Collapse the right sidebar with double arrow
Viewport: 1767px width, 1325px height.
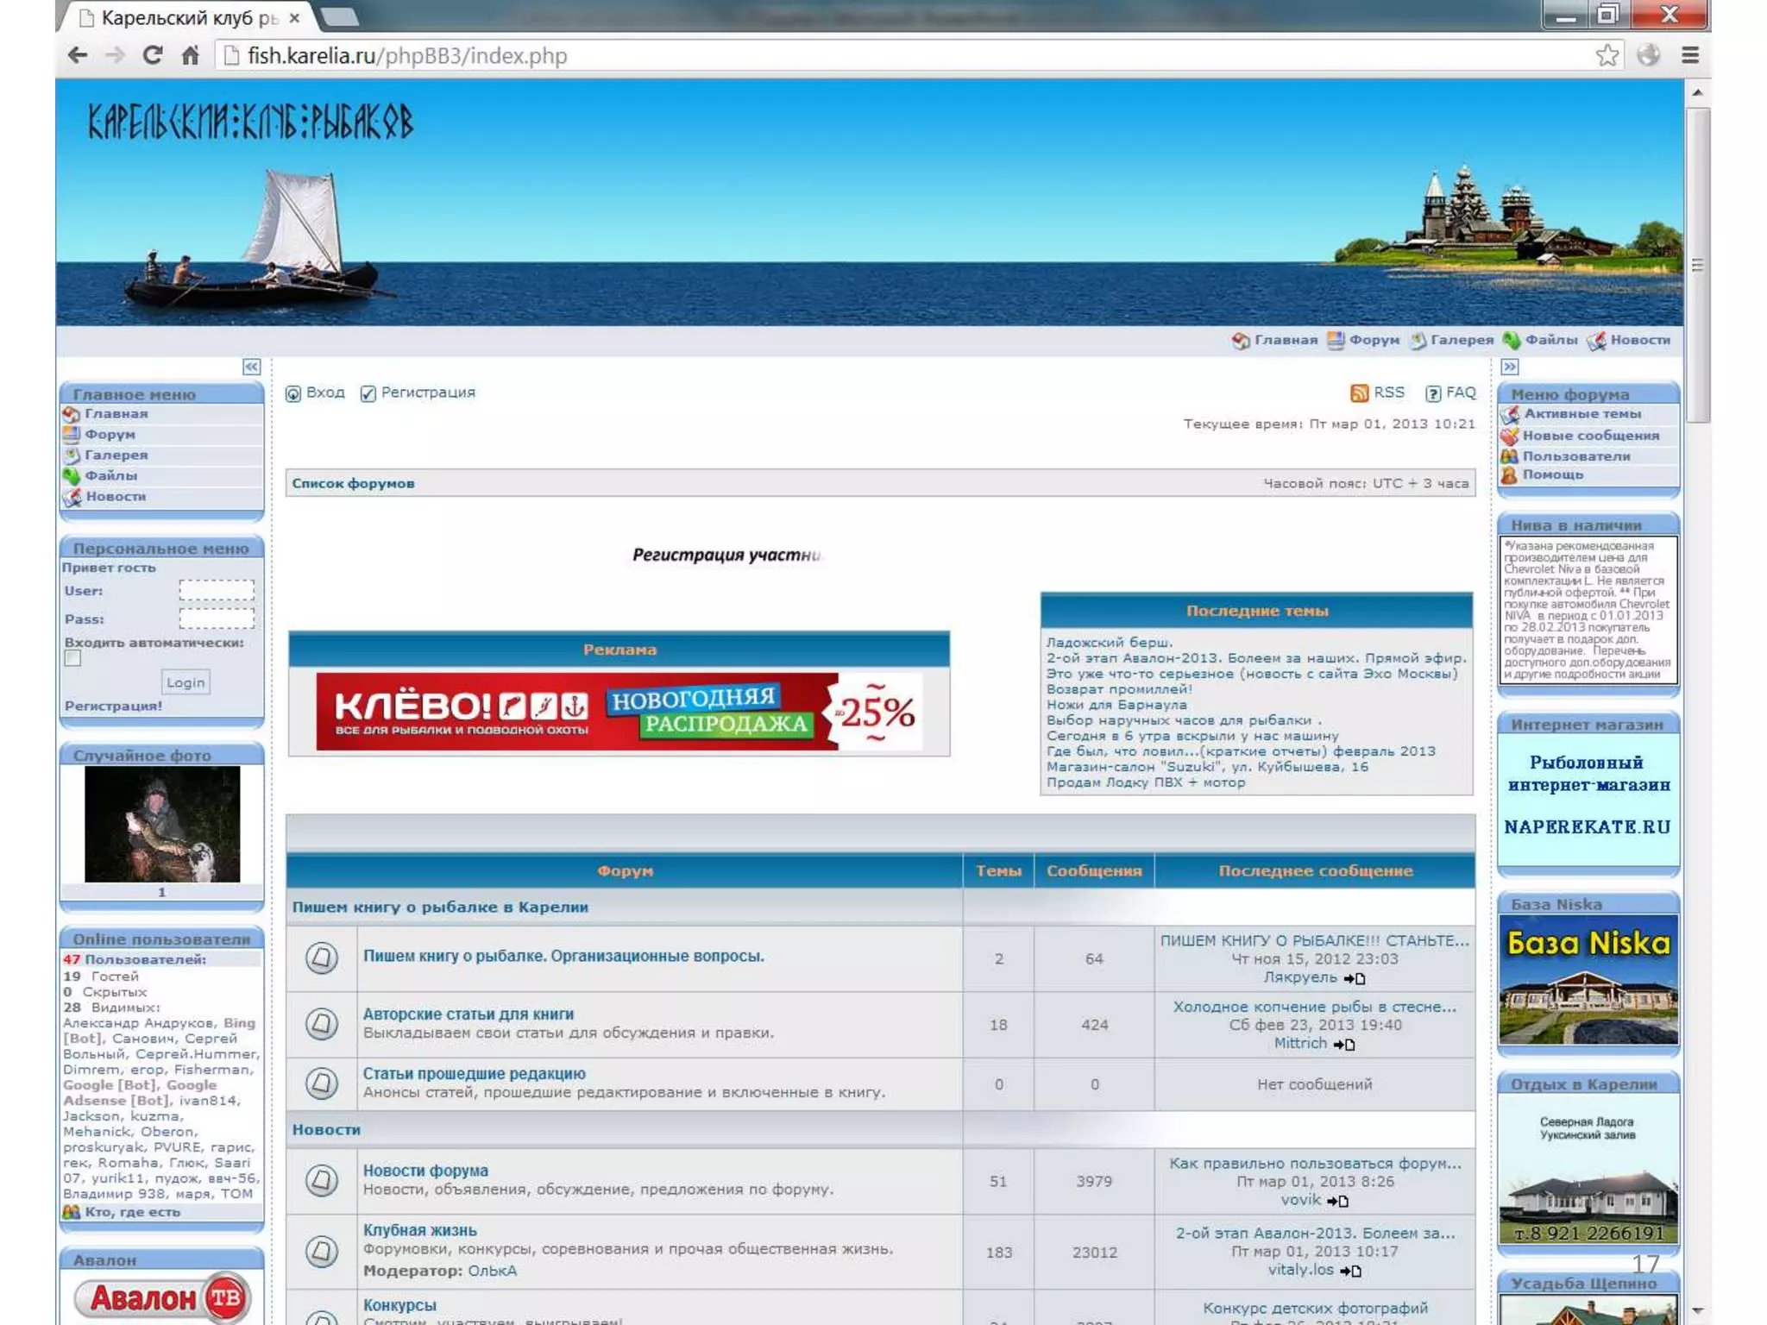(x=1509, y=367)
